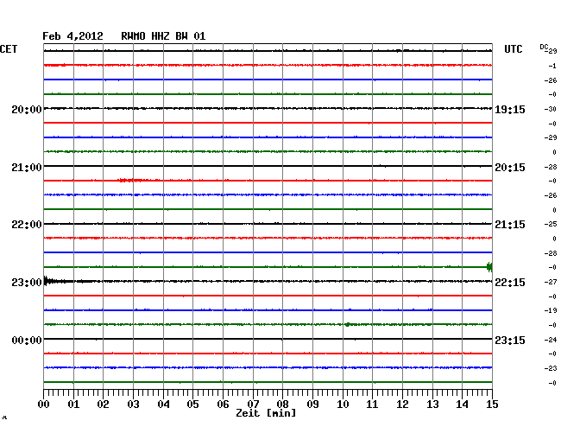Click the "15" minute axis label
This screenshot has height=427, width=561.
[x=492, y=405]
